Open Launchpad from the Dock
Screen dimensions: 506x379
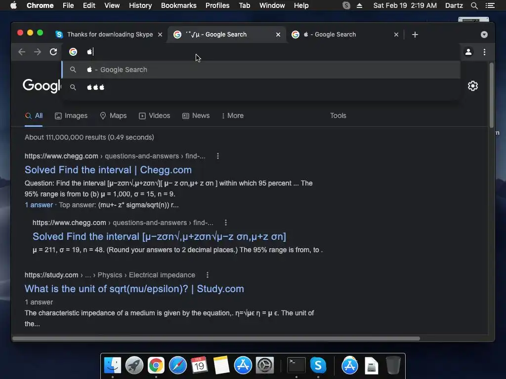click(x=134, y=365)
